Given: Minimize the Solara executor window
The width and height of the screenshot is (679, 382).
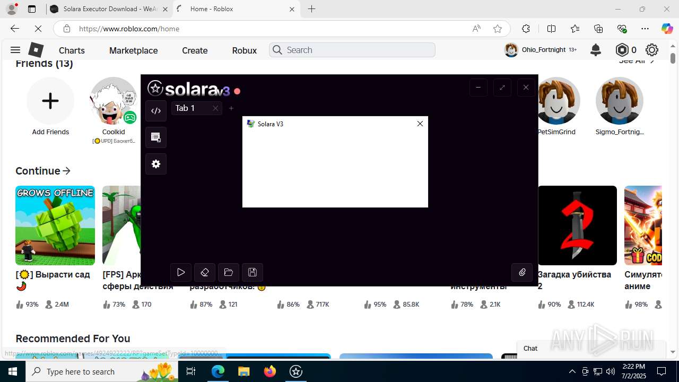Looking at the screenshot, I should pyautogui.click(x=478, y=88).
